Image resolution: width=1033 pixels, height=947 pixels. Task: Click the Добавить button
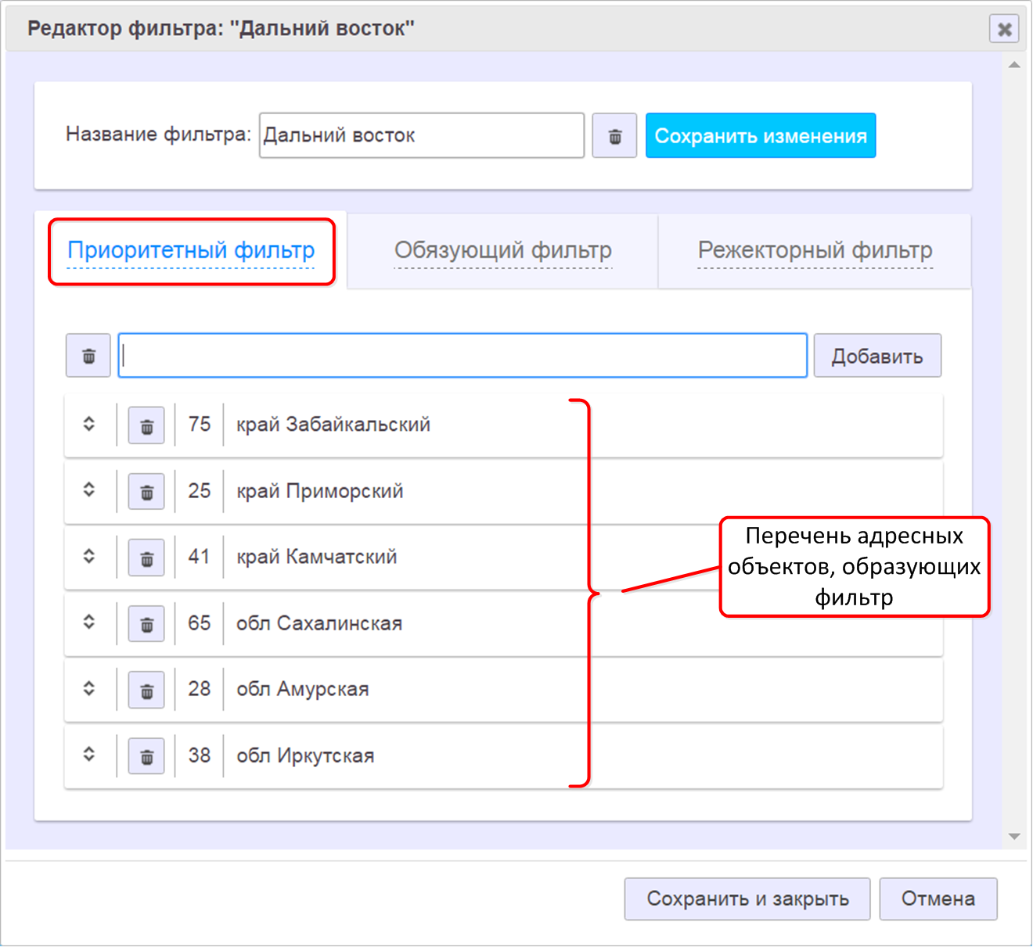click(x=877, y=357)
